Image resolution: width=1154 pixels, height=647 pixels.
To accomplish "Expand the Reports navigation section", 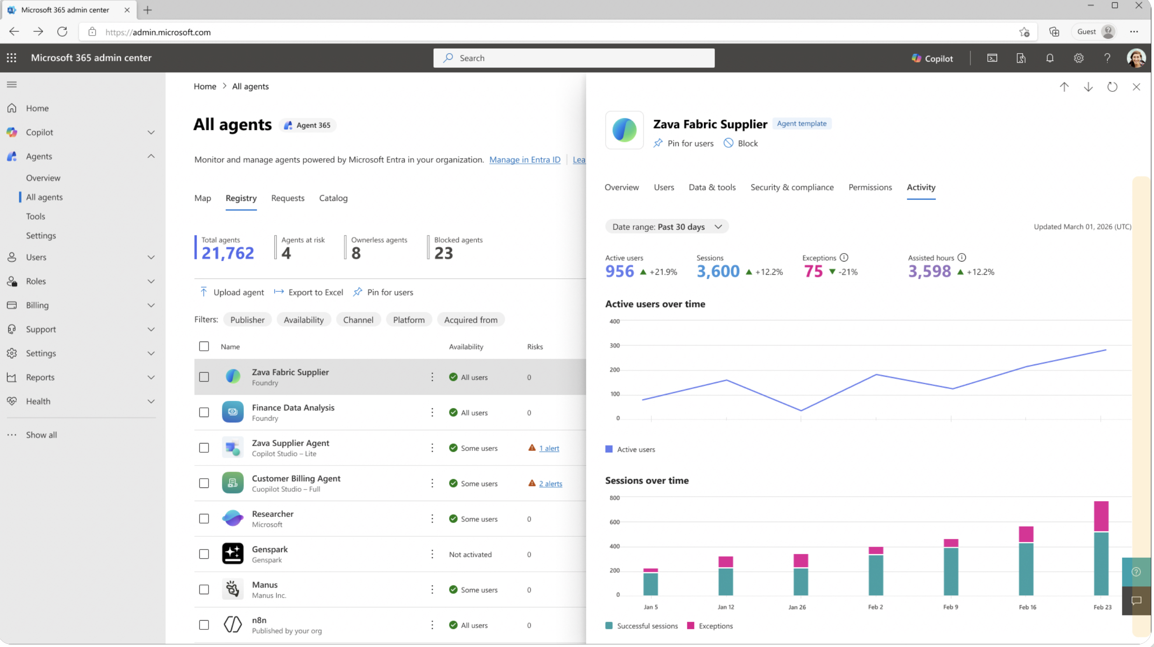I will [151, 378].
